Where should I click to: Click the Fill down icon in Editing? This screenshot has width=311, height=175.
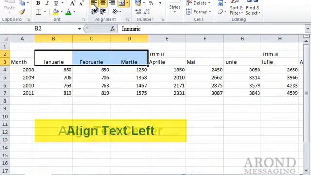pos(220,3)
